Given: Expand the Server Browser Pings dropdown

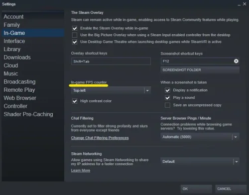Looking at the screenshot, I should pyautogui.click(x=200, y=137).
